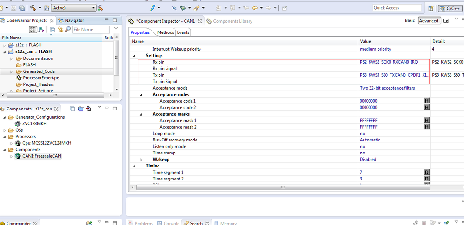This screenshot has width=464, height=225.
Task: Expand the Generated_Code folder
Action: click(12, 71)
